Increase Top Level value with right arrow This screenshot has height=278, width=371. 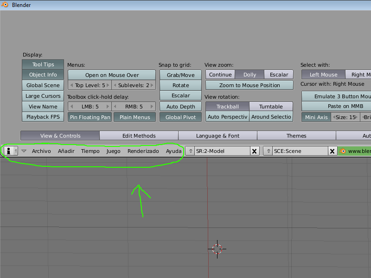[x=108, y=85]
